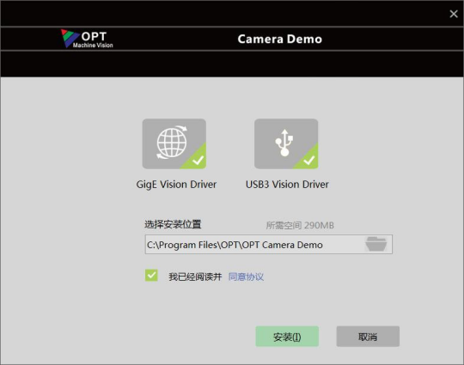Click the 我已经阅读并 agreement text

coord(195,277)
